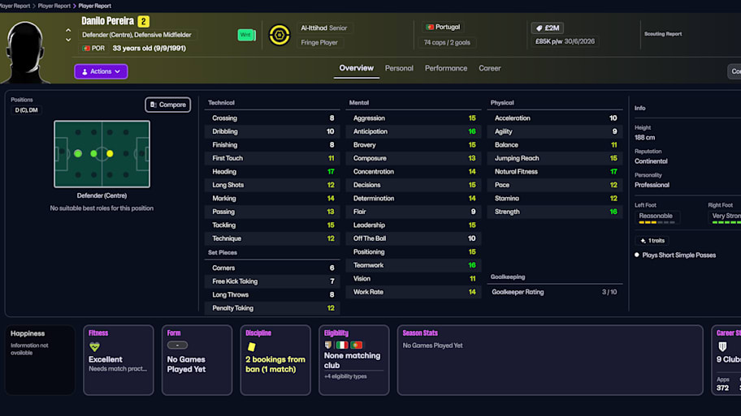
Task: Select the D (C), DM positions tag
Action: click(26, 110)
